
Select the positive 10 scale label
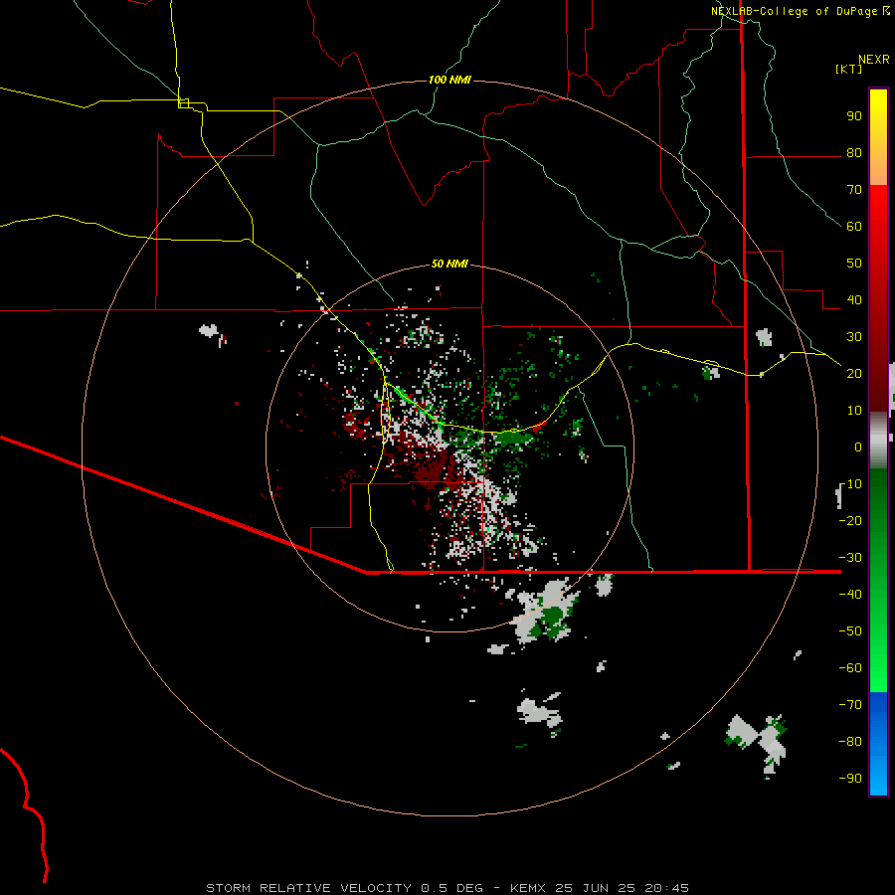point(854,411)
